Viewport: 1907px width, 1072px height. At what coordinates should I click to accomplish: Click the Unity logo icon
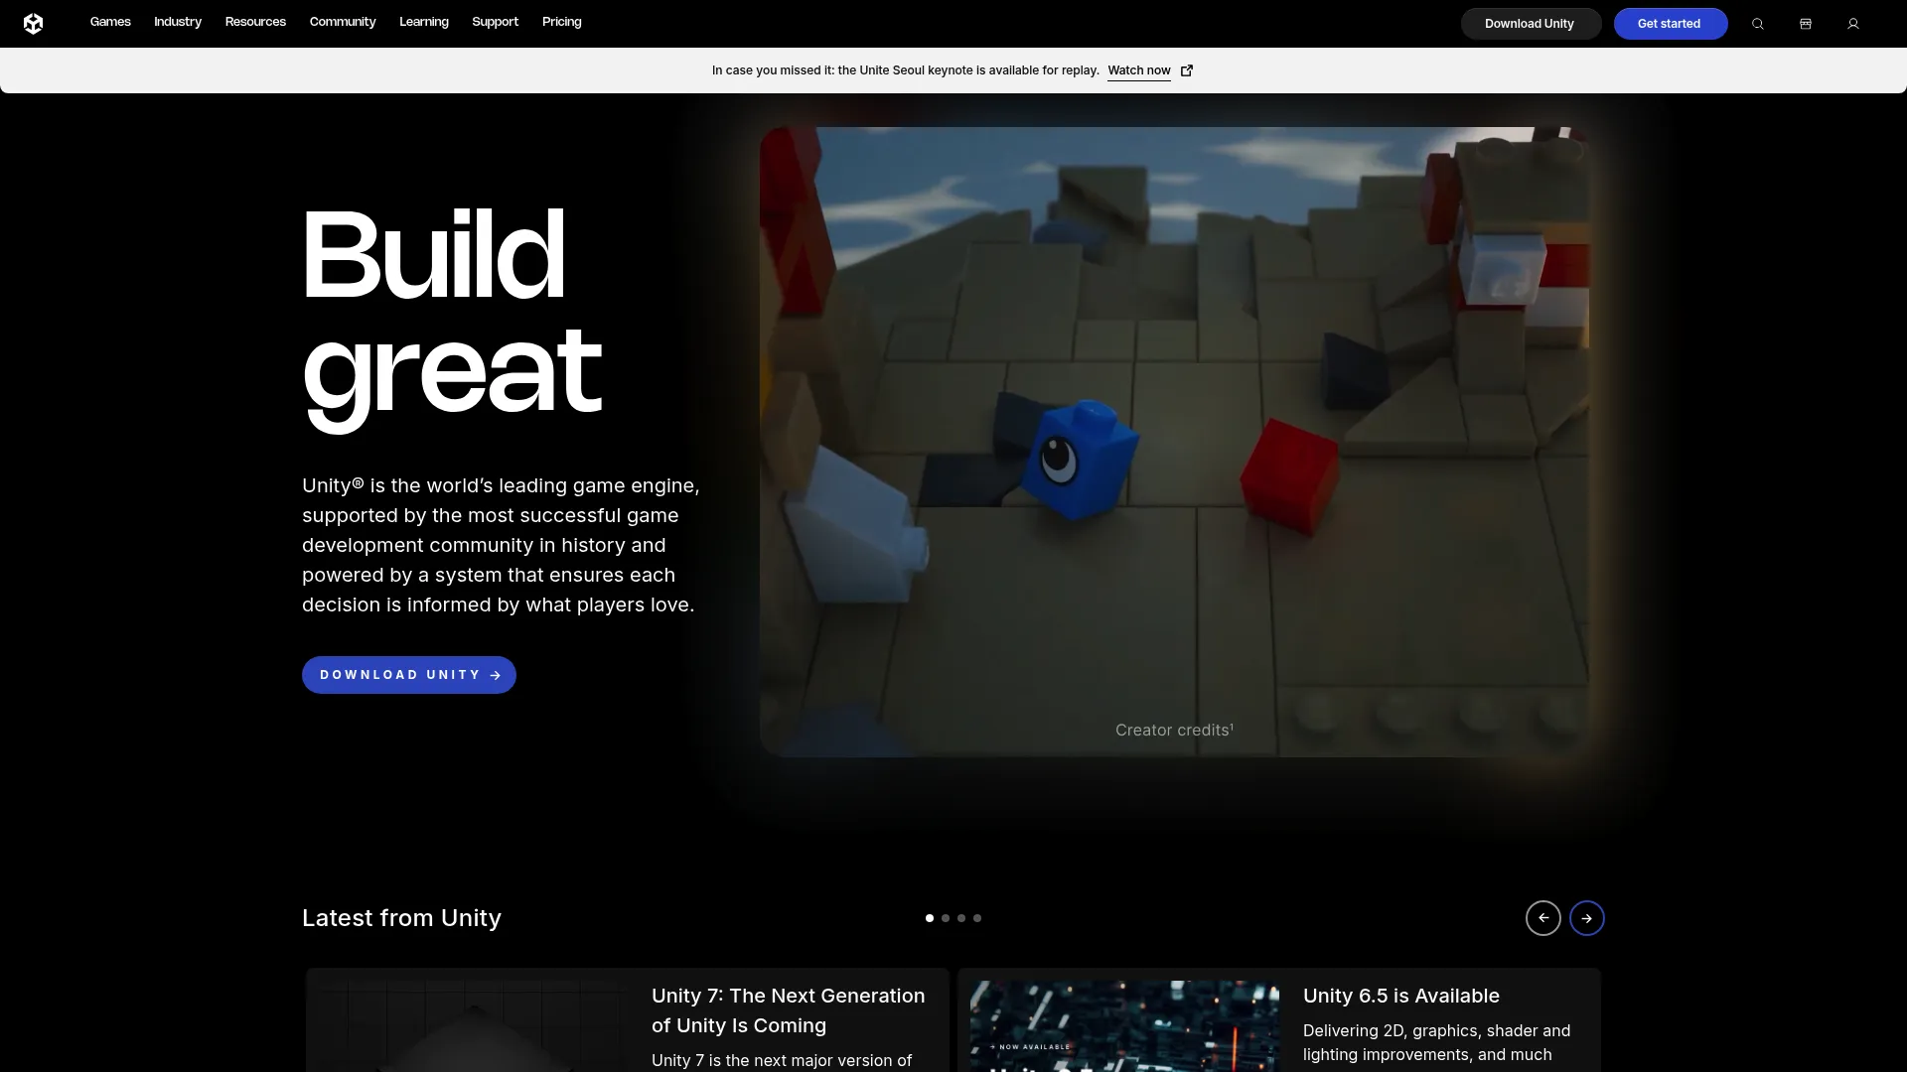[x=33, y=23]
